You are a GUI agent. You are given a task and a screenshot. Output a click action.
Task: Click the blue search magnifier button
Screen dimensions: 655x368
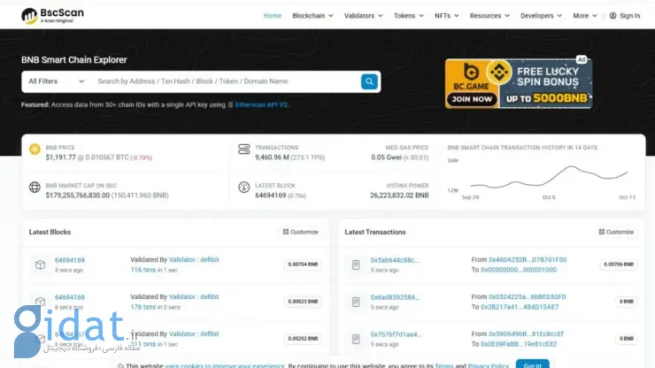[x=369, y=81]
